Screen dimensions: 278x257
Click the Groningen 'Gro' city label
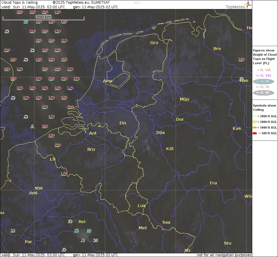pyautogui.click(x=154, y=43)
